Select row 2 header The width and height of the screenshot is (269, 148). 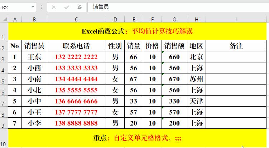[4, 46]
